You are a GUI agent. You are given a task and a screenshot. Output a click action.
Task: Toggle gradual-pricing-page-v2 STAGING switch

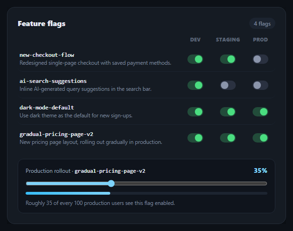point(227,138)
